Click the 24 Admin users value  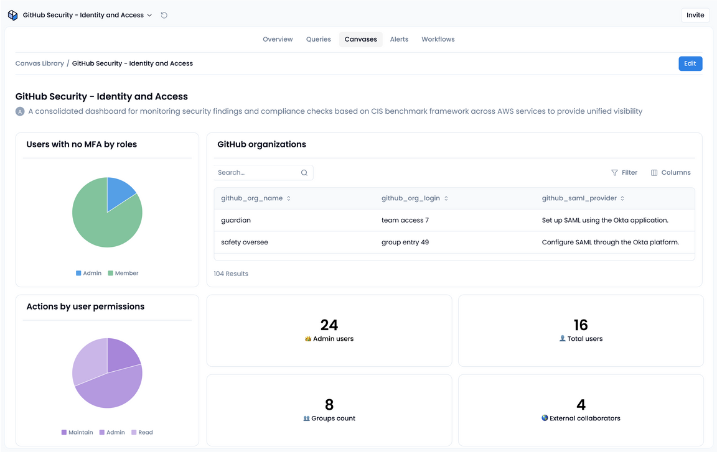tap(329, 325)
